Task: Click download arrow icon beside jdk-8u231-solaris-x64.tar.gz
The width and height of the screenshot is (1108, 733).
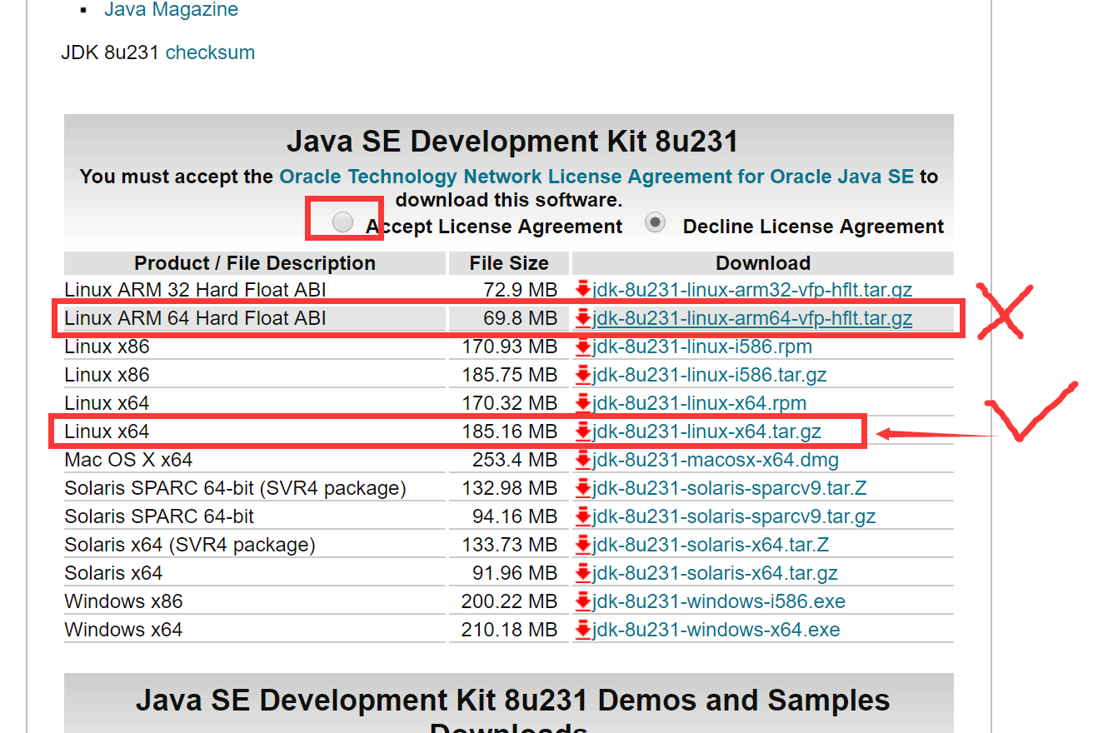Action: pyautogui.click(x=583, y=572)
